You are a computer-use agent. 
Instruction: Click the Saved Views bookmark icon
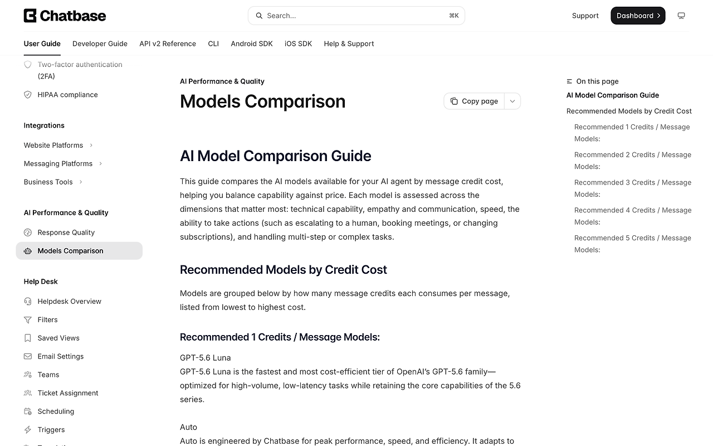(x=28, y=338)
